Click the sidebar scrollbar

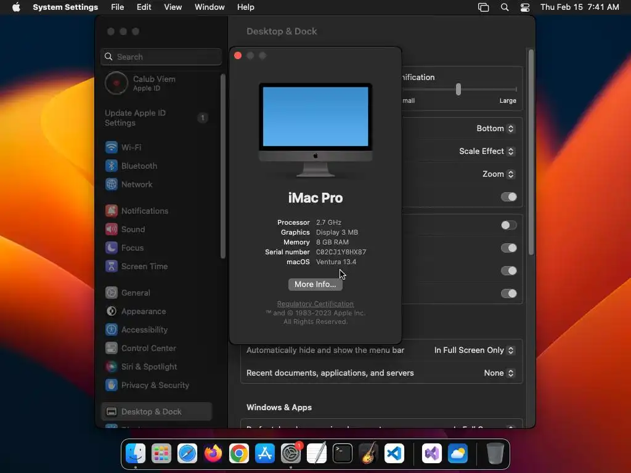[222, 166]
